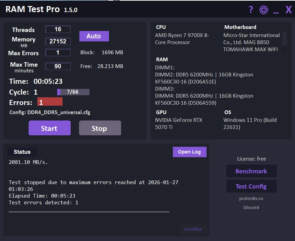The image size is (295, 241).
Task: Open help via the question mark icon
Action: [251, 9]
